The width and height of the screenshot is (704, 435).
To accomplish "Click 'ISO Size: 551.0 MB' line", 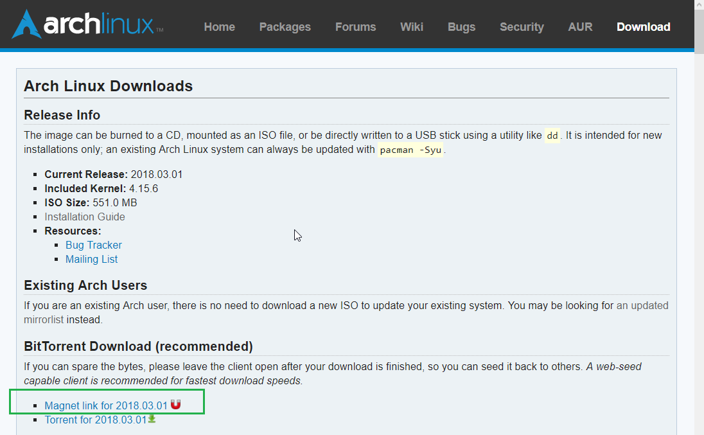I will tap(91, 202).
